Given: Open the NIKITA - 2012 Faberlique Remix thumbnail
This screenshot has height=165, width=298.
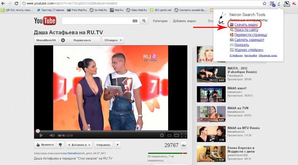Looking at the screenshot, I should pos(211,74).
